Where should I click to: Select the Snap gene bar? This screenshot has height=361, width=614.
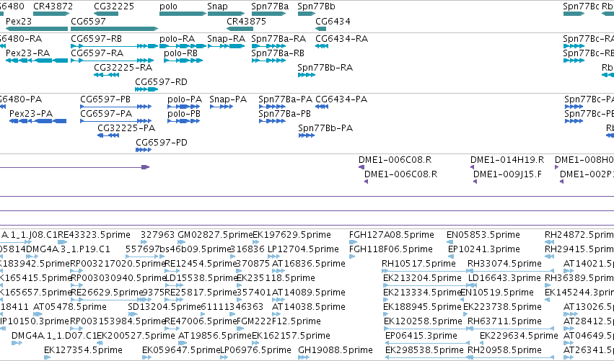click(226, 14)
